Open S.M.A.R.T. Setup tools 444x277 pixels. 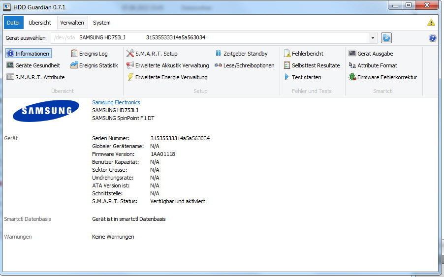tap(152, 54)
